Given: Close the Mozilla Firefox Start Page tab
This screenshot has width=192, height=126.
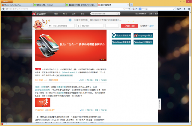Looking at the screenshot, I should pyautogui.click(x=32, y=5).
